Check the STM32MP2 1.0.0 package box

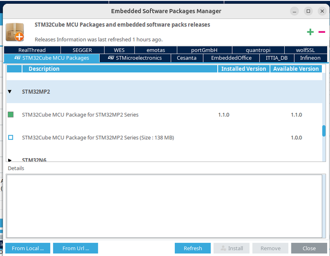(11, 137)
